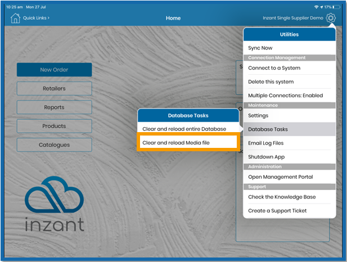Tap Inzant Single Supplier Demo label

click(x=293, y=18)
